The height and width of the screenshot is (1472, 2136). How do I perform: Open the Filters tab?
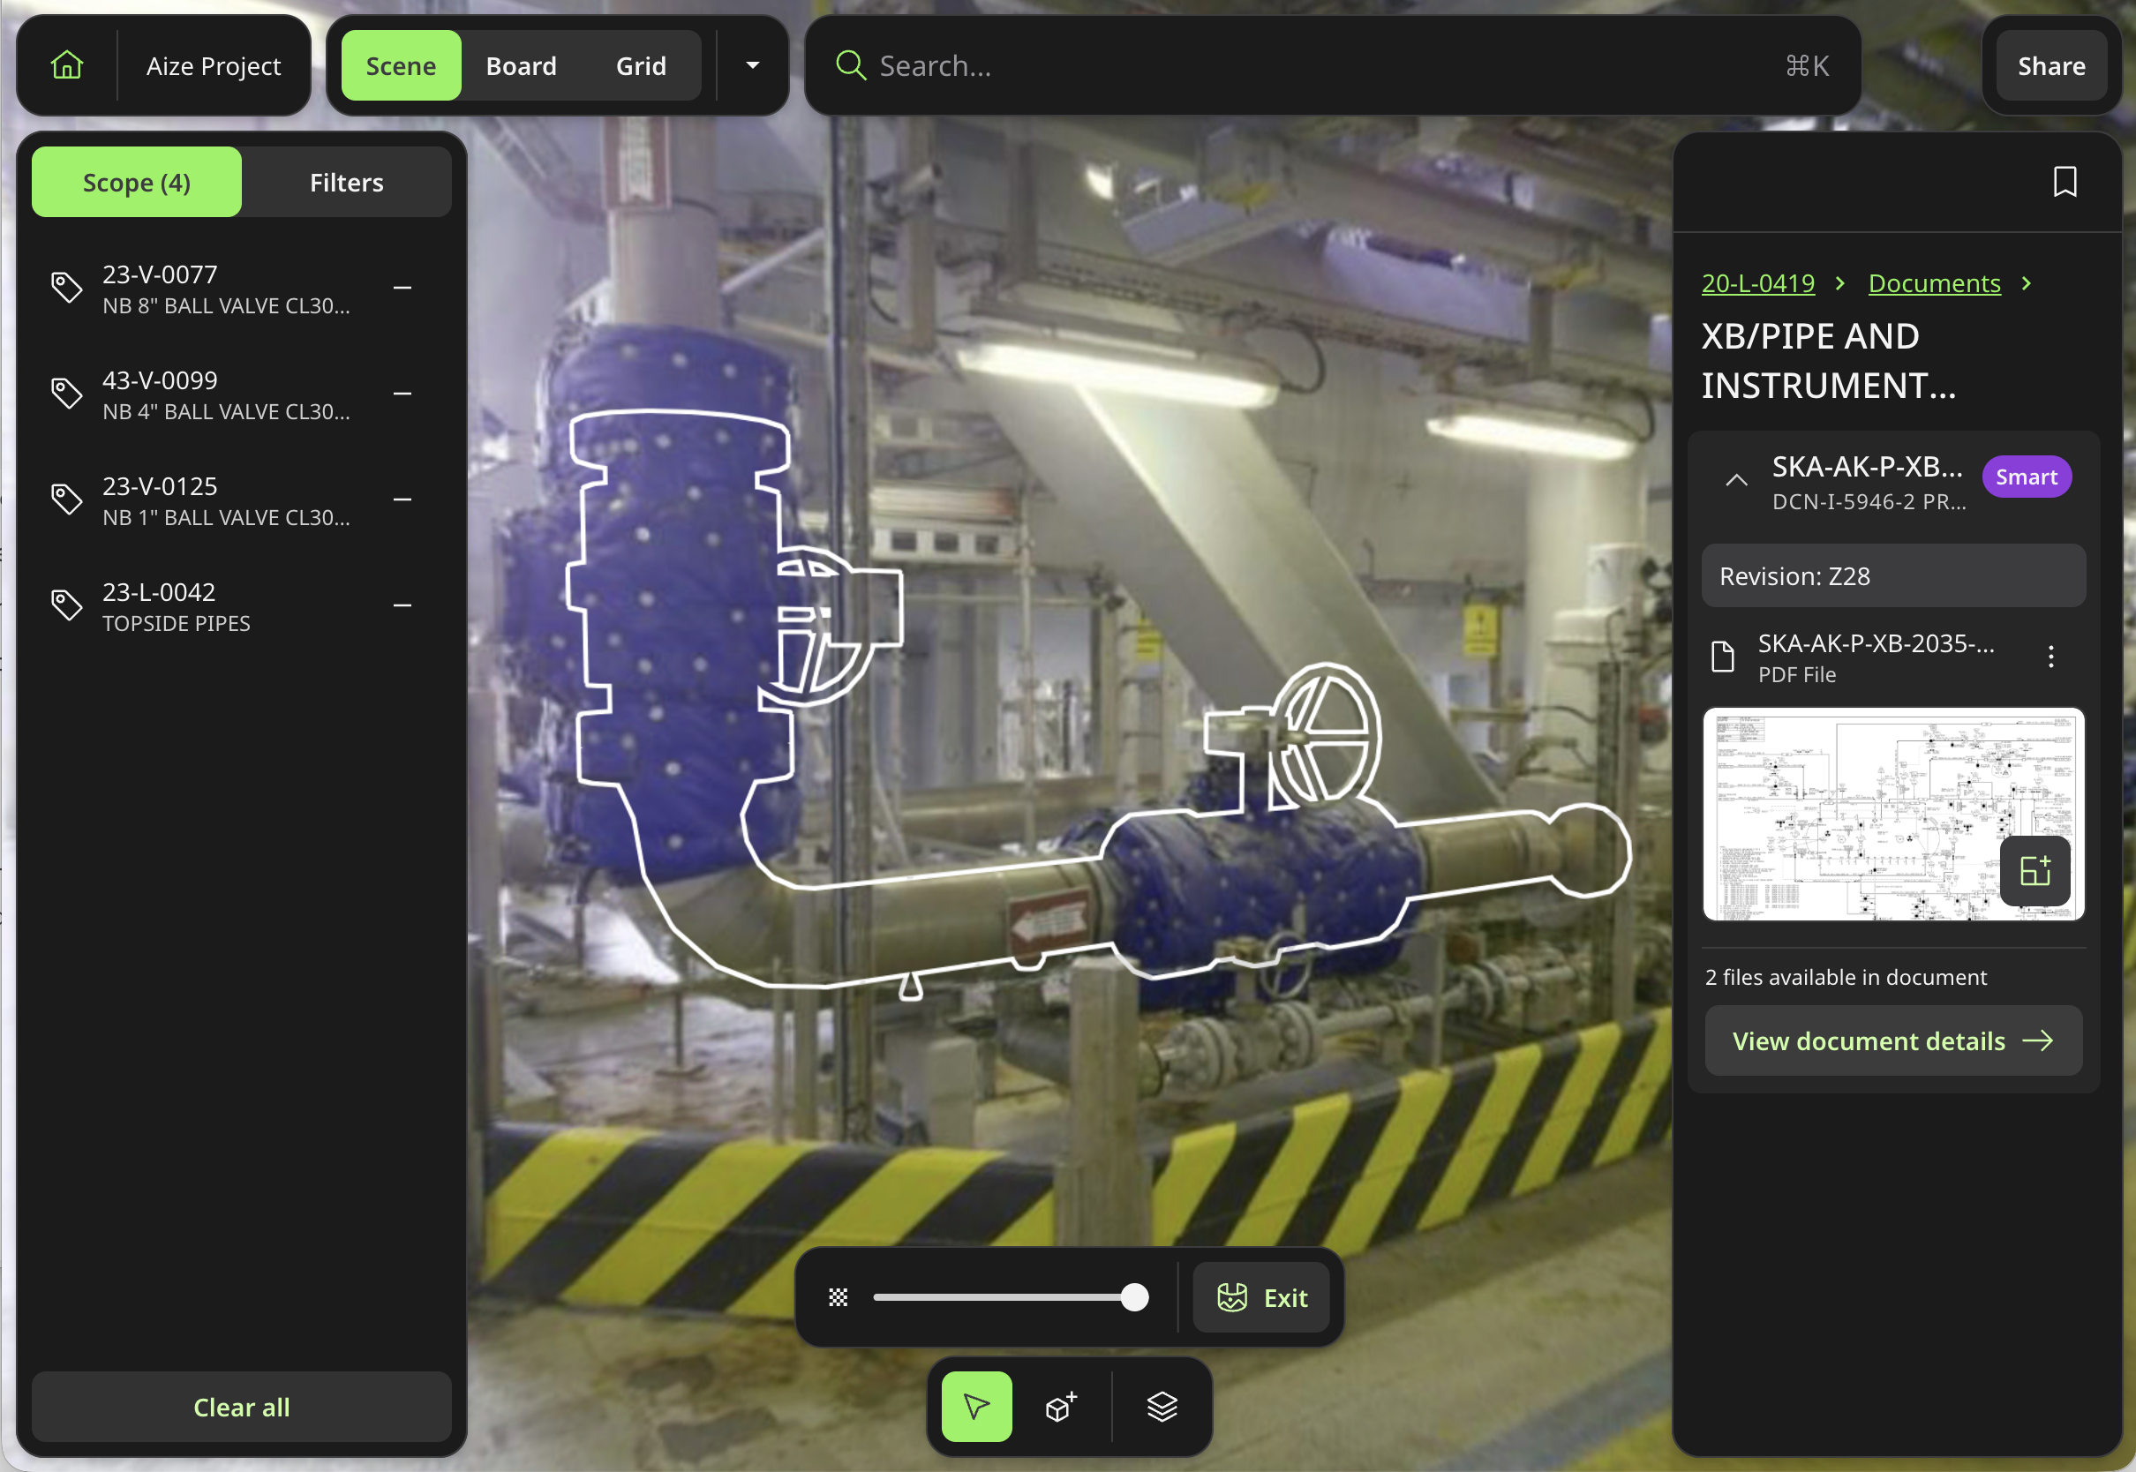(x=347, y=183)
